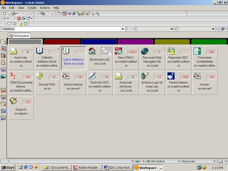Click the Copy toolbar icon

pyautogui.click(x=42, y=13)
